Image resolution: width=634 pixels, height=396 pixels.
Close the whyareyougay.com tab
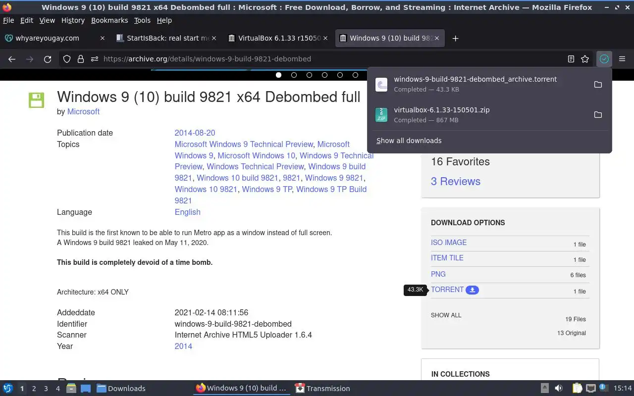click(103, 38)
